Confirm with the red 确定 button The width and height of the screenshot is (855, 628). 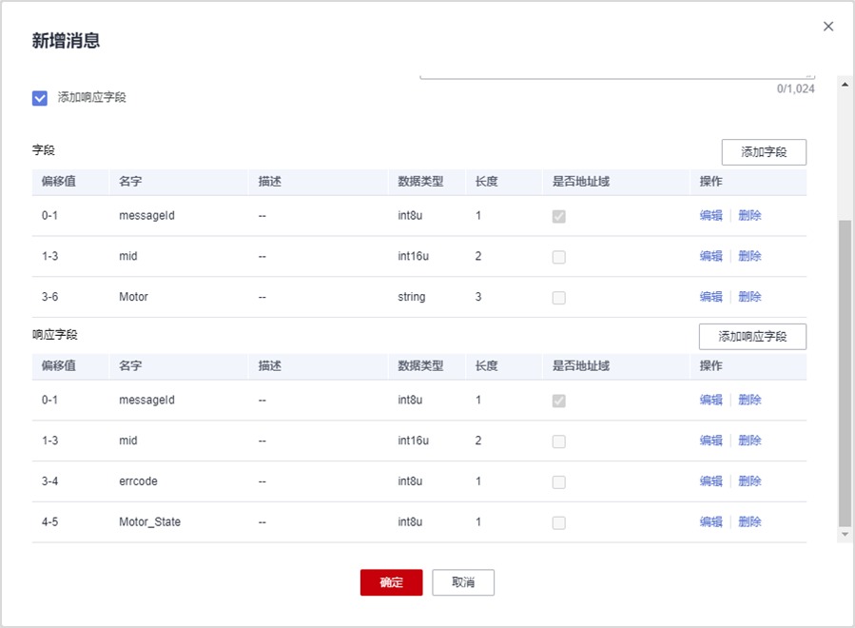[391, 582]
